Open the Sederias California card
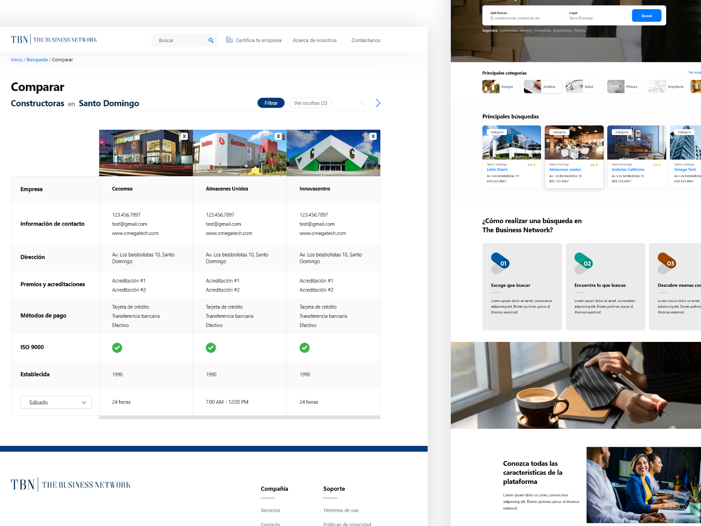The height and width of the screenshot is (526, 701). [637, 157]
